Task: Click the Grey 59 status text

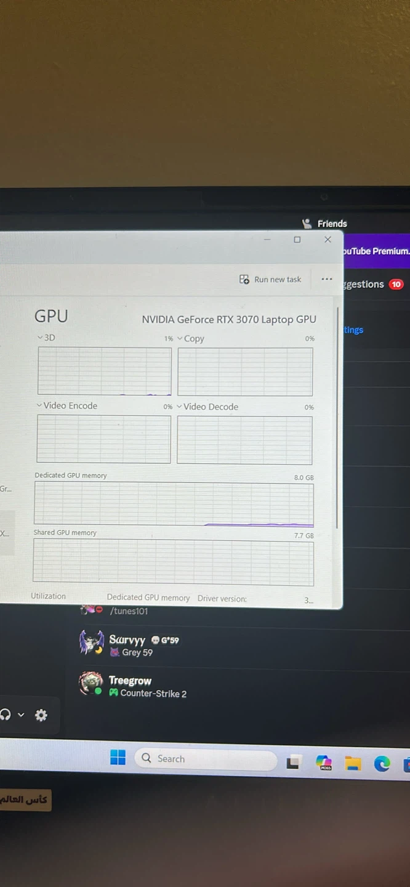Action: click(x=137, y=652)
